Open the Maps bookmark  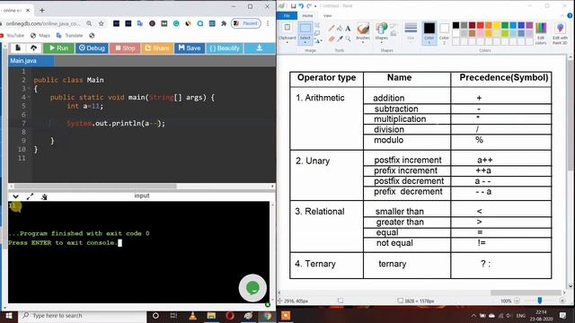click(x=40, y=36)
